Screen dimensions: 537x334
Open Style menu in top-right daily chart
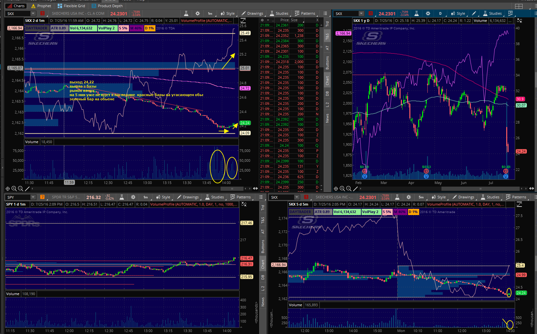[458, 13]
